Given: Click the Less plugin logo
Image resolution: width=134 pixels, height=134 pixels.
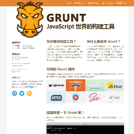Looking at the screenshot, I should tap(56, 98).
